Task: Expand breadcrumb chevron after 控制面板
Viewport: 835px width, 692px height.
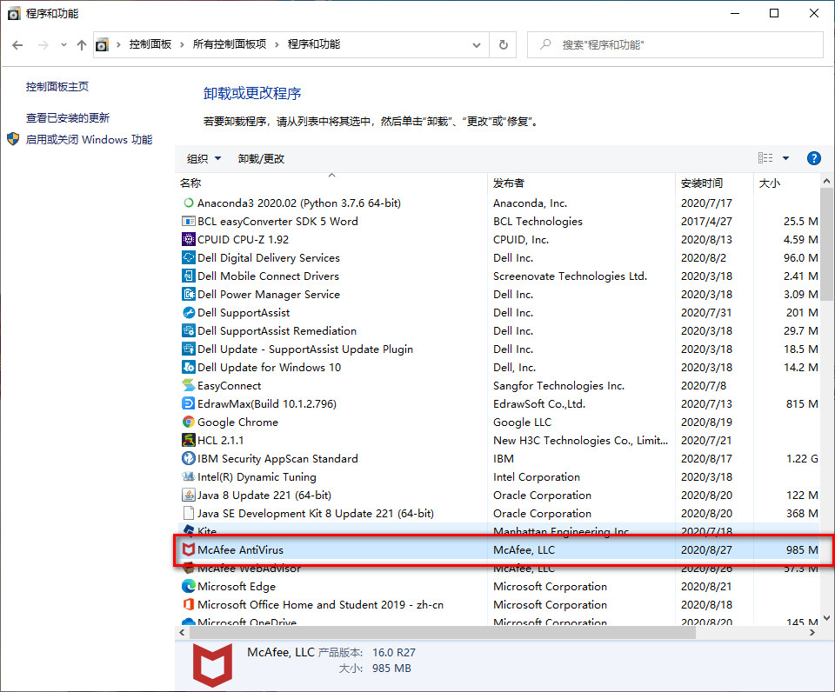Action: click(x=182, y=44)
